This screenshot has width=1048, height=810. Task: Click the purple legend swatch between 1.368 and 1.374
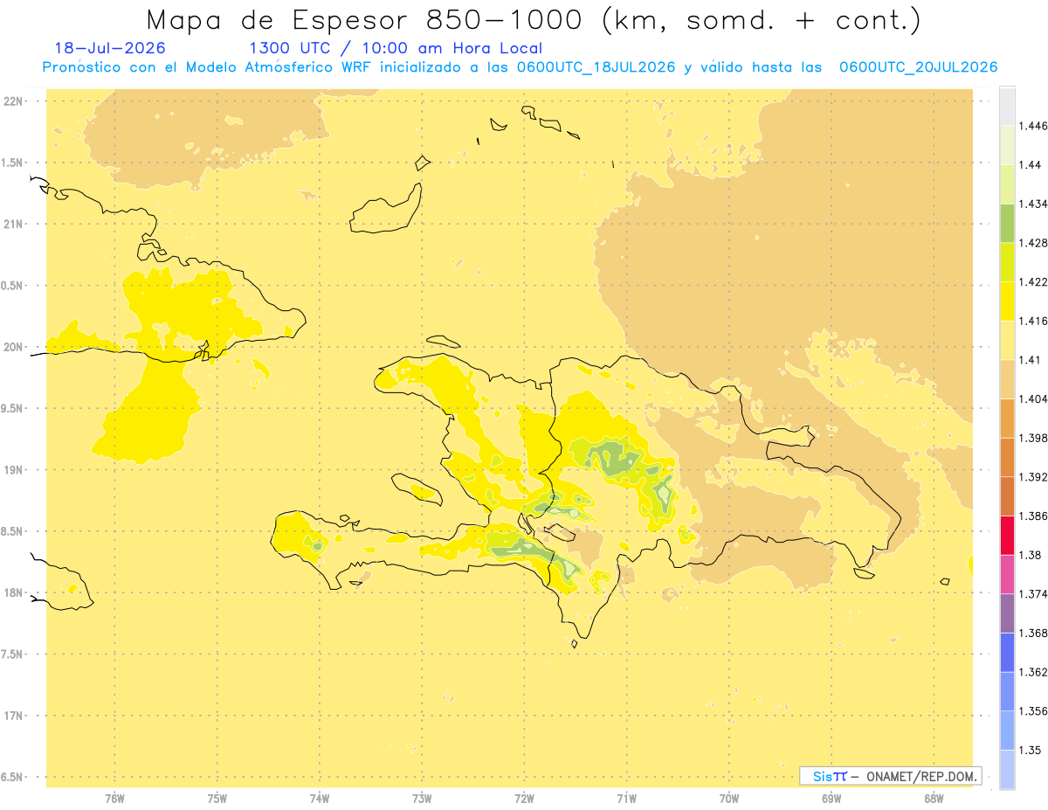point(1007,613)
